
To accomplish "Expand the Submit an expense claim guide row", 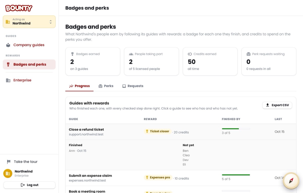I will pos(181,178).
